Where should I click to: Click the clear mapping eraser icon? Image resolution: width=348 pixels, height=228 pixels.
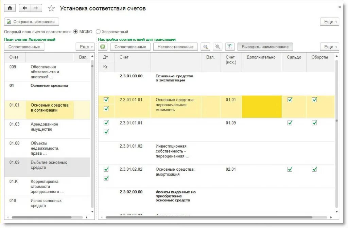[217, 47]
